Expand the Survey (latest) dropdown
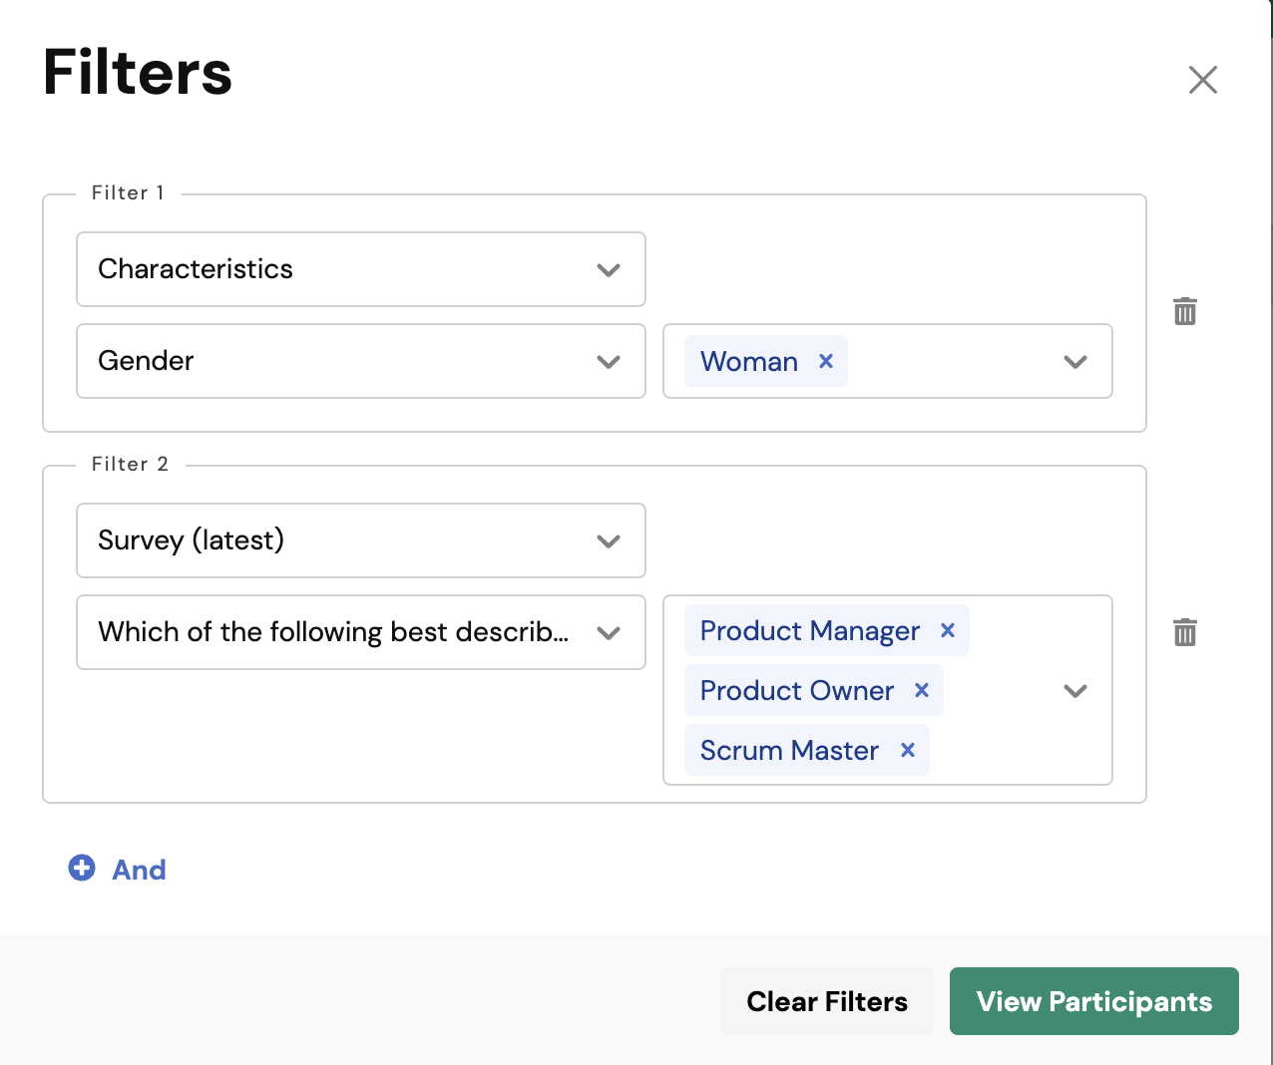1273x1065 pixels. 360,540
